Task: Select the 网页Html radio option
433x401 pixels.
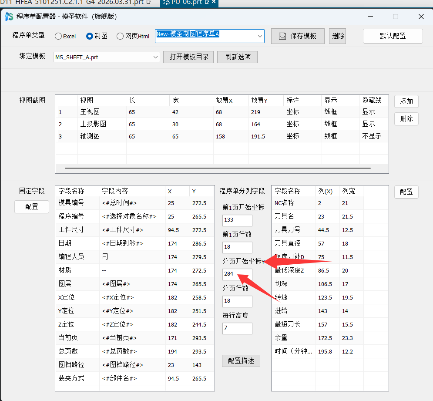Action: coord(133,36)
